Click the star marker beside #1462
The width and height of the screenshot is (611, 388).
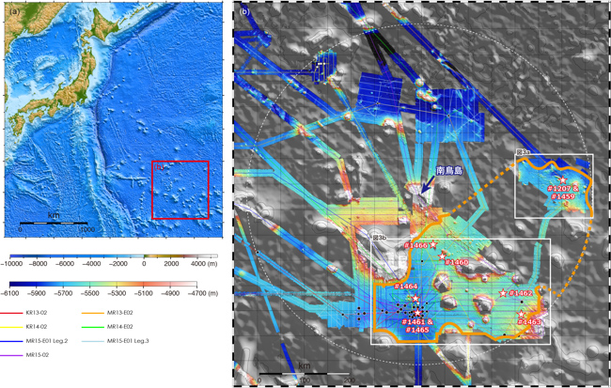point(502,293)
